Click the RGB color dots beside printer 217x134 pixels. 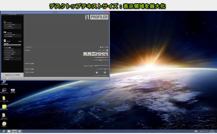point(20,41)
